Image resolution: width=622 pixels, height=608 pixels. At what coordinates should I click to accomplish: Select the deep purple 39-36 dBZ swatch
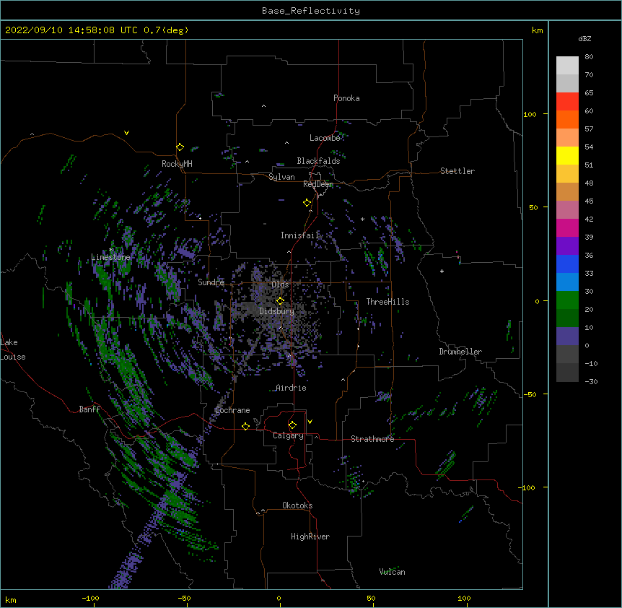[x=567, y=246]
